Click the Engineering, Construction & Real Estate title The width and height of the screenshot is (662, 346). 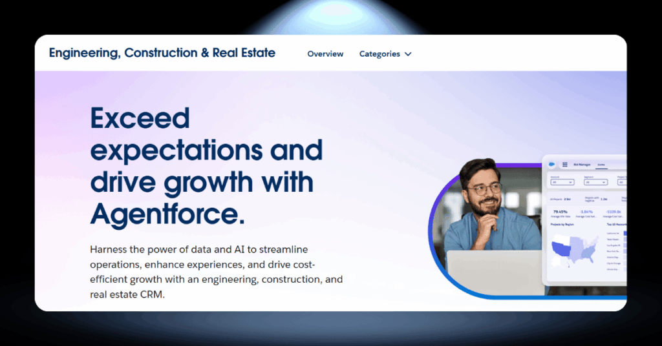162,53
